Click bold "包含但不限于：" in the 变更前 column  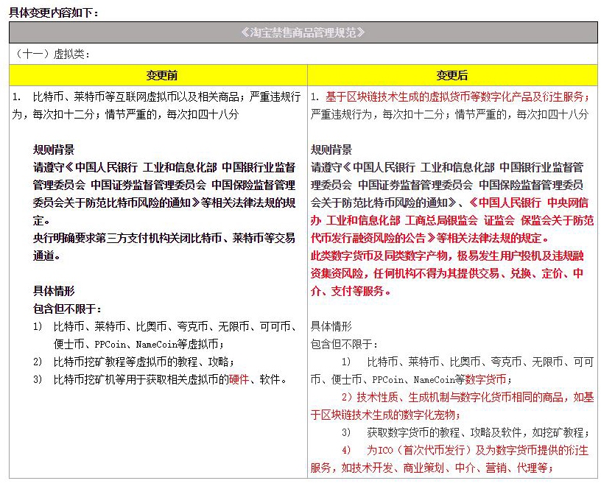[x=67, y=309]
